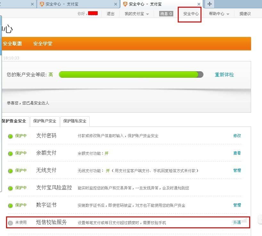The height and width of the screenshot is (236, 262).
Task: Click the 短信校验服务 item title
Action: coord(52,222)
